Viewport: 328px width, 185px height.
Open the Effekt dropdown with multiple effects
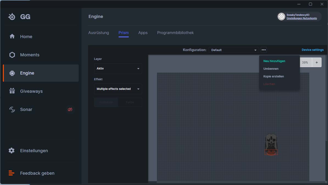tap(118, 89)
